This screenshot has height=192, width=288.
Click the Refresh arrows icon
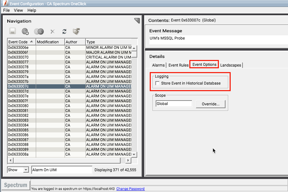coord(64,32)
